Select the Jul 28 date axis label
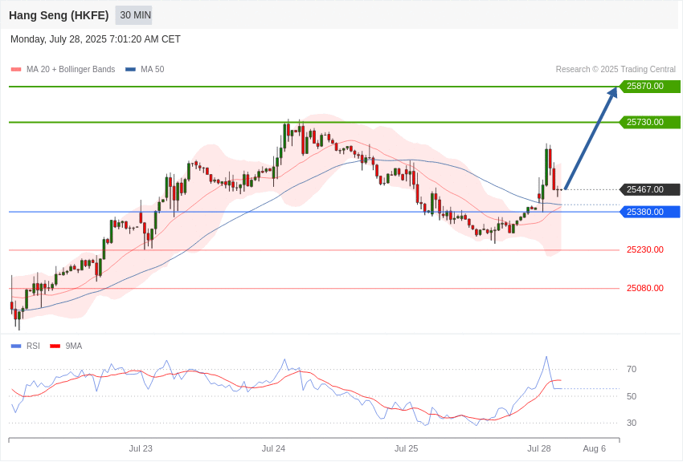The height and width of the screenshot is (462, 683). pos(539,448)
